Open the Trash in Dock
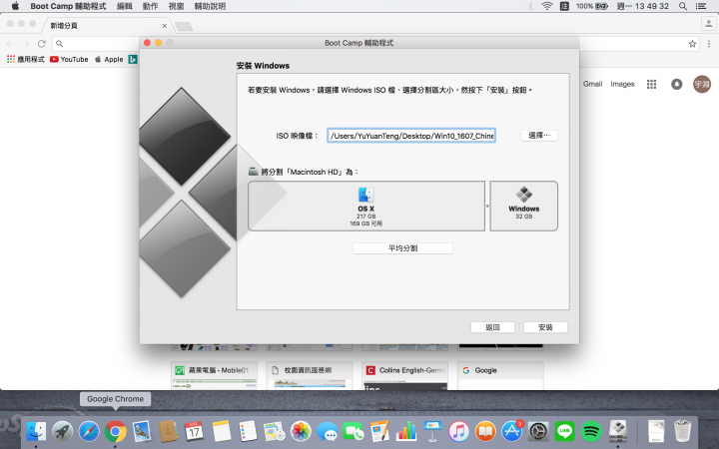Image resolution: width=719 pixels, height=449 pixels. [x=683, y=431]
